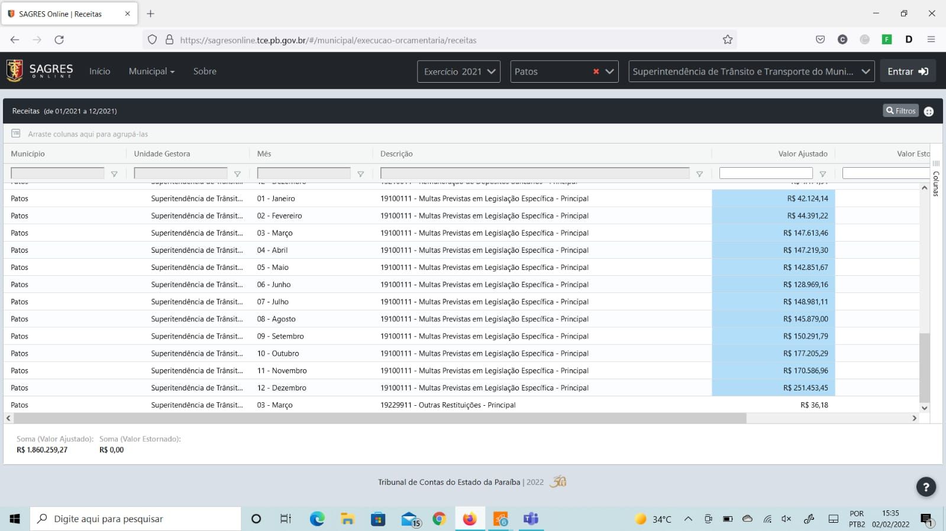Select the R$ 251.453,45 Dezembro value cell
946x531 pixels.
(x=773, y=387)
